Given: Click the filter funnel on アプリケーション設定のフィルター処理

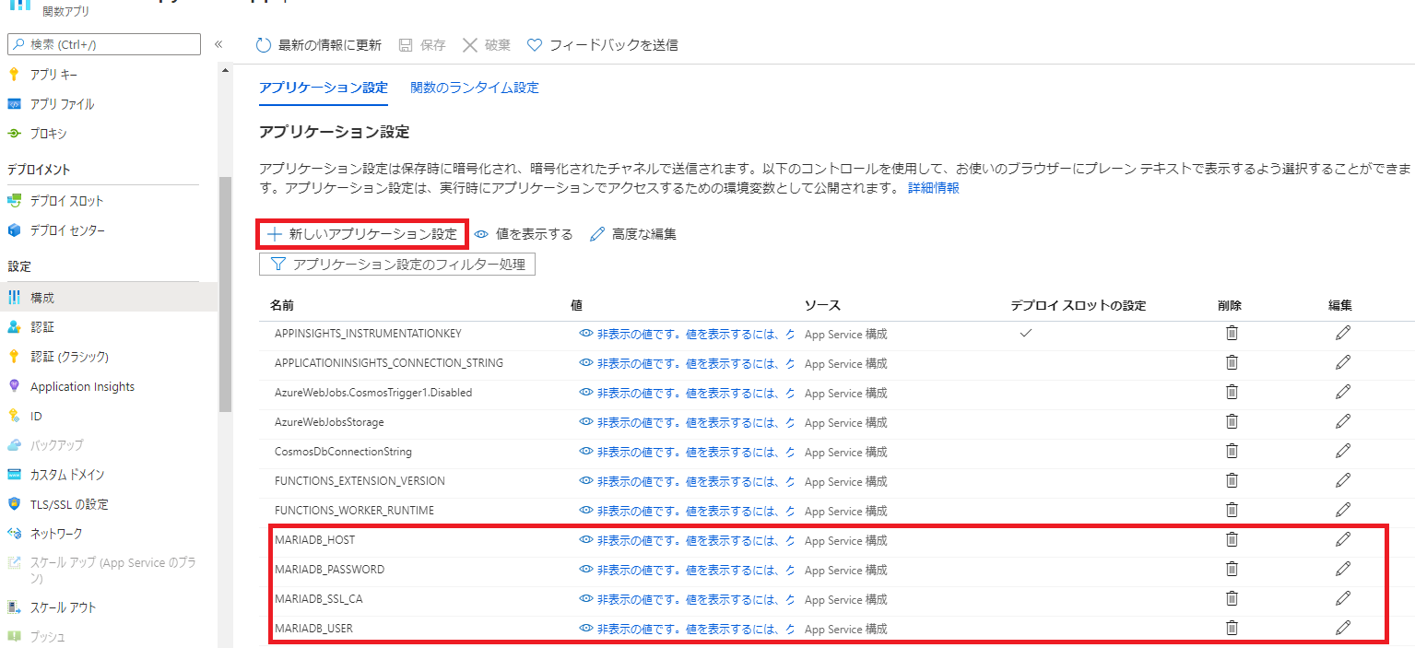Looking at the screenshot, I should click(277, 263).
